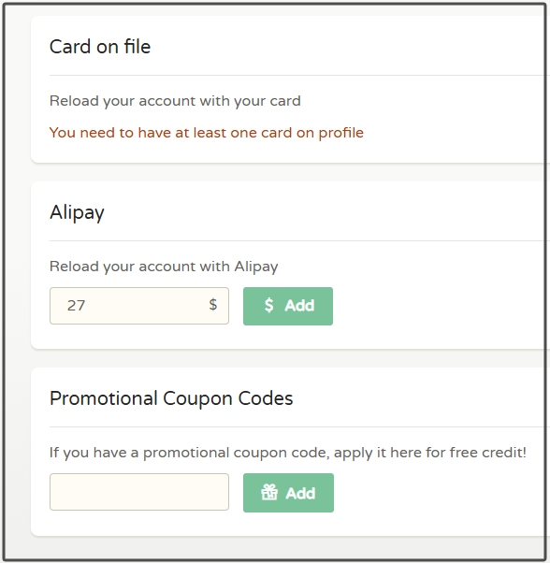Screen dimensions: 550x563
Task: Select the value 27 in the amount field
Action: coord(76,306)
